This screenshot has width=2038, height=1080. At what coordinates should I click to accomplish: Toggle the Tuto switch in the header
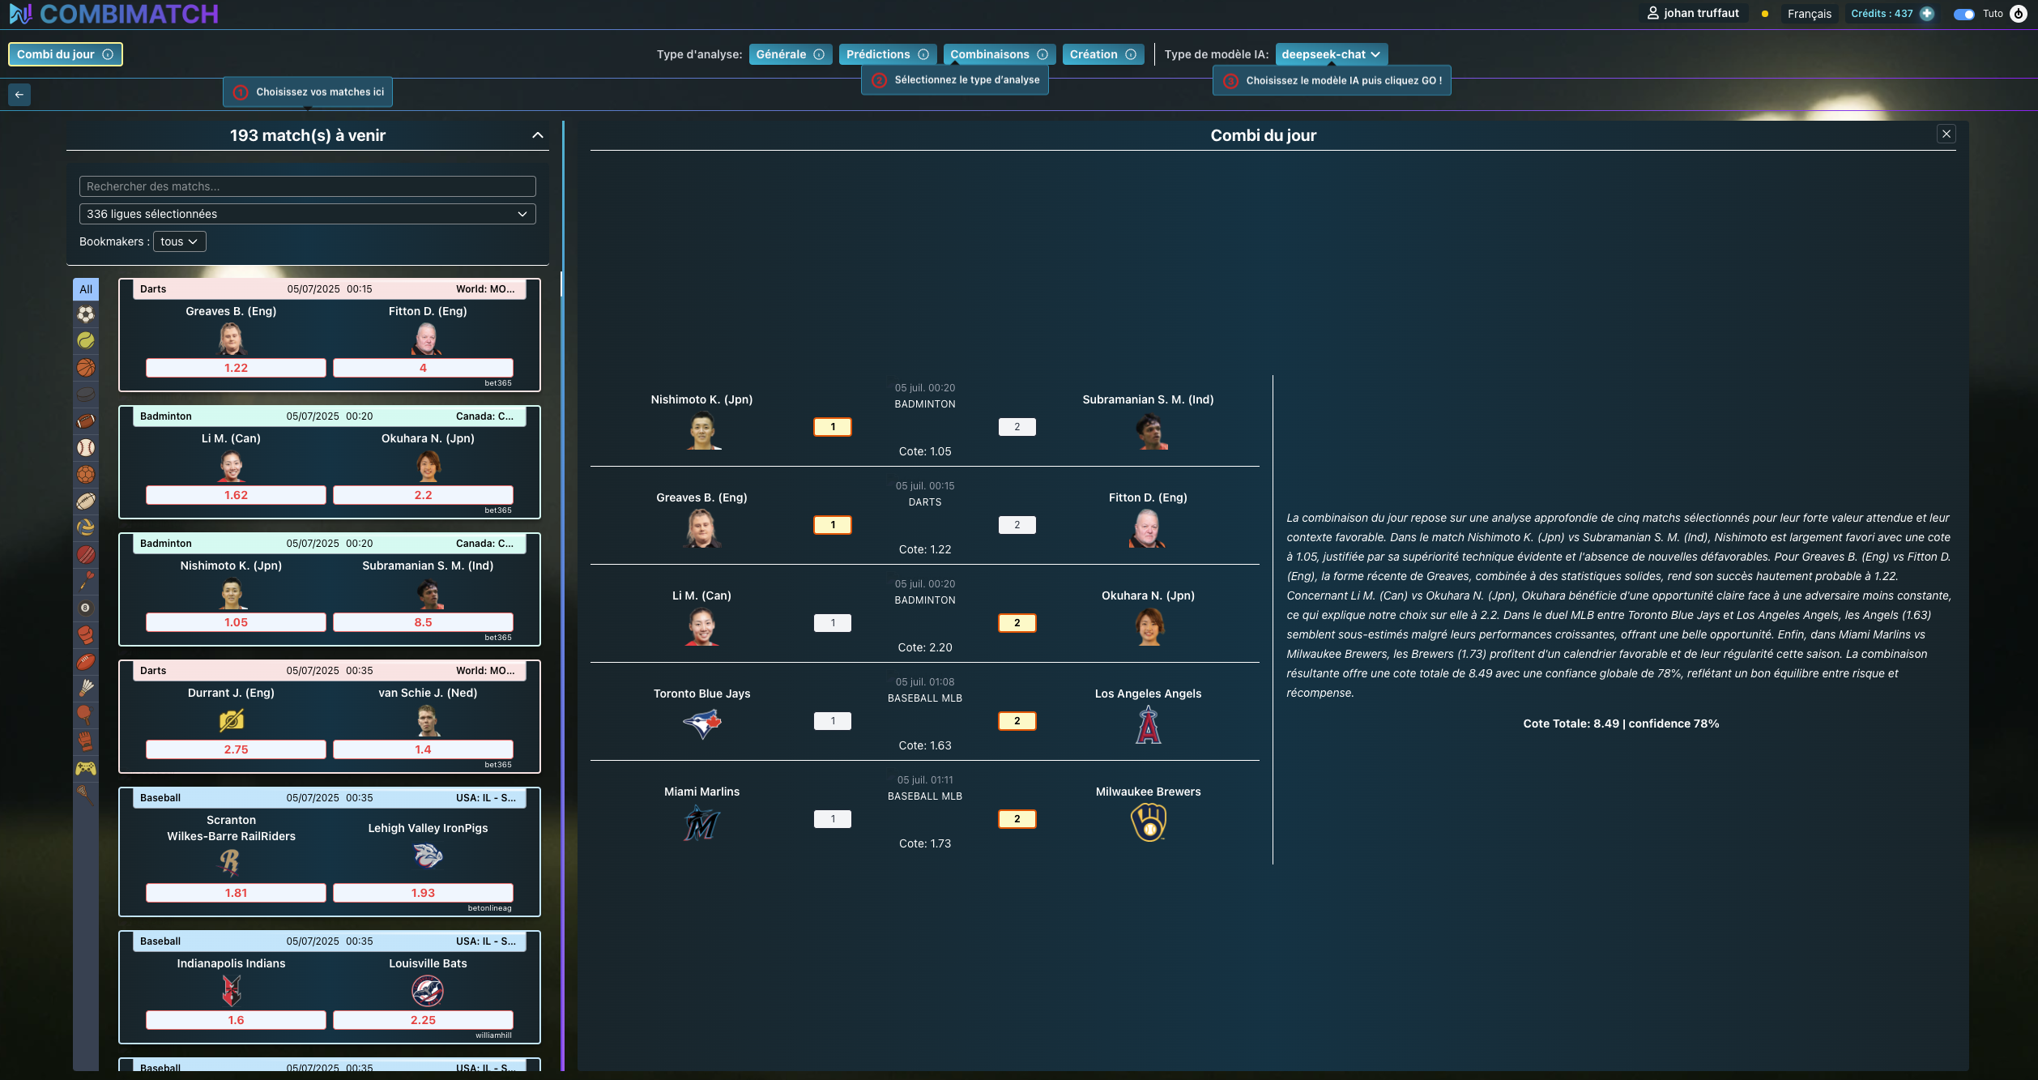coord(1963,14)
